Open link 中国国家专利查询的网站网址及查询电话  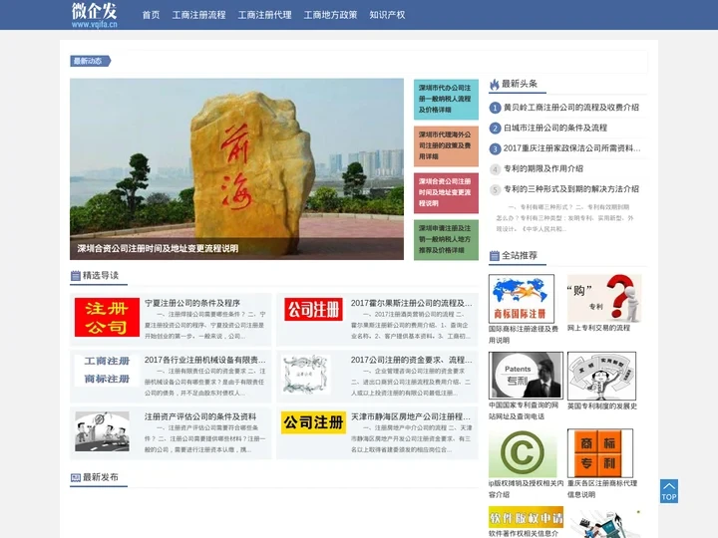pyautogui.click(x=524, y=410)
